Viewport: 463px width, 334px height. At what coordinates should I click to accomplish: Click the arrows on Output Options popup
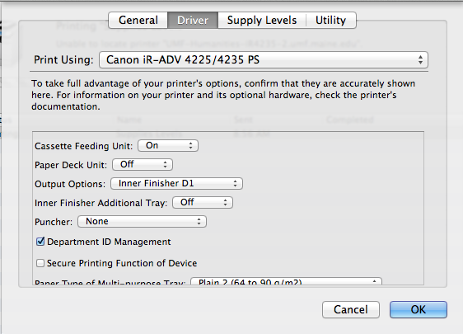click(235, 184)
